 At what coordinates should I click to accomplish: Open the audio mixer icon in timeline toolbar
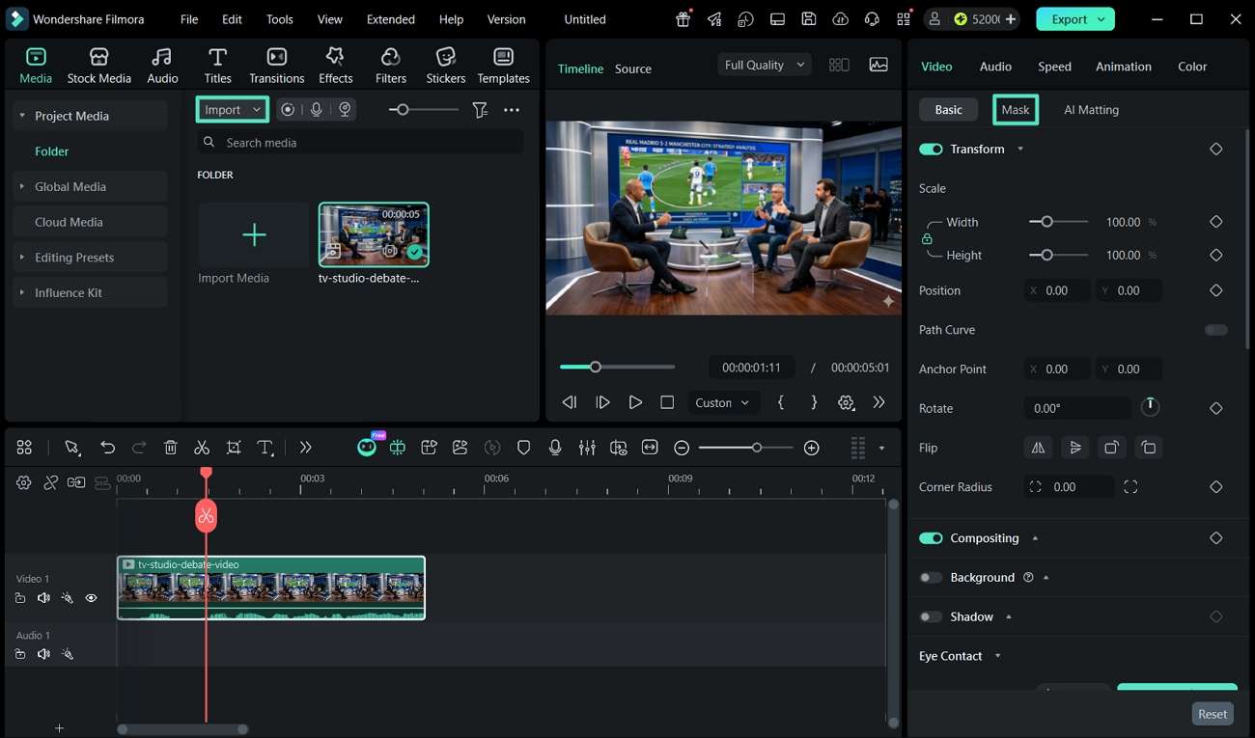[587, 448]
